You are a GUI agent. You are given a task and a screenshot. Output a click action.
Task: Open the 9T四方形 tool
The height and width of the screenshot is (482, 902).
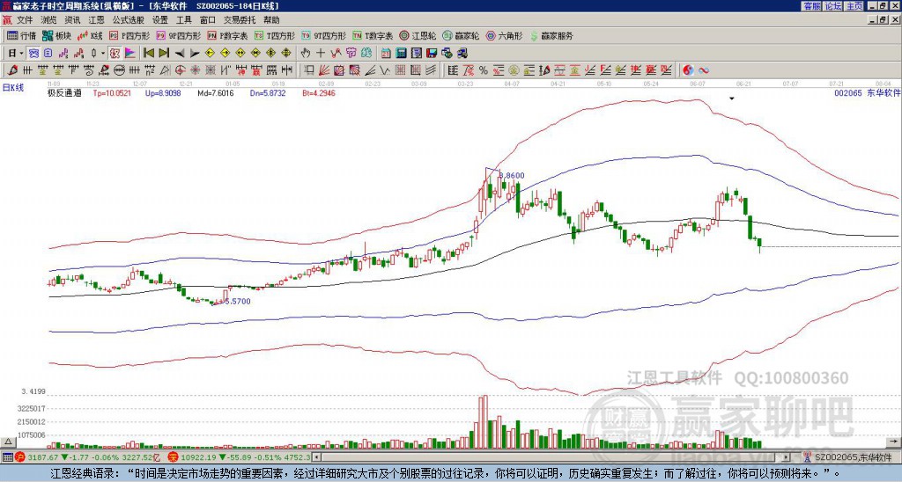coord(324,35)
